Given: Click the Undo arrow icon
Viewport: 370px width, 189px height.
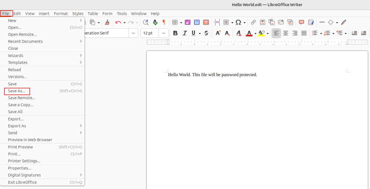Looking at the screenshot, I should 118,22.
